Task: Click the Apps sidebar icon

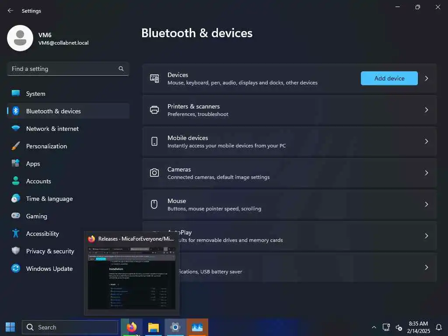Action: [16, 163]
